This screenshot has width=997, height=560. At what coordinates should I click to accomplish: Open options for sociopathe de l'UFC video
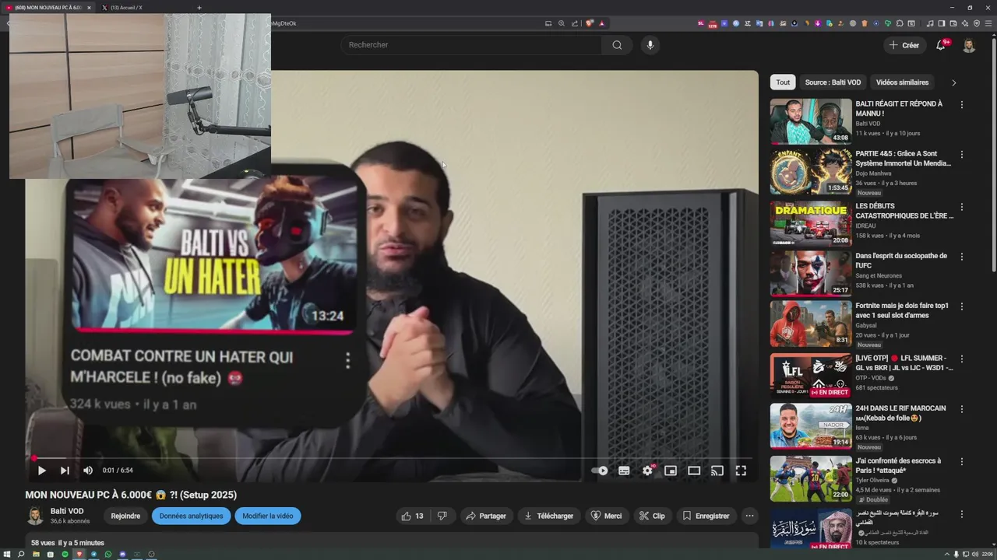pos(962,257)
